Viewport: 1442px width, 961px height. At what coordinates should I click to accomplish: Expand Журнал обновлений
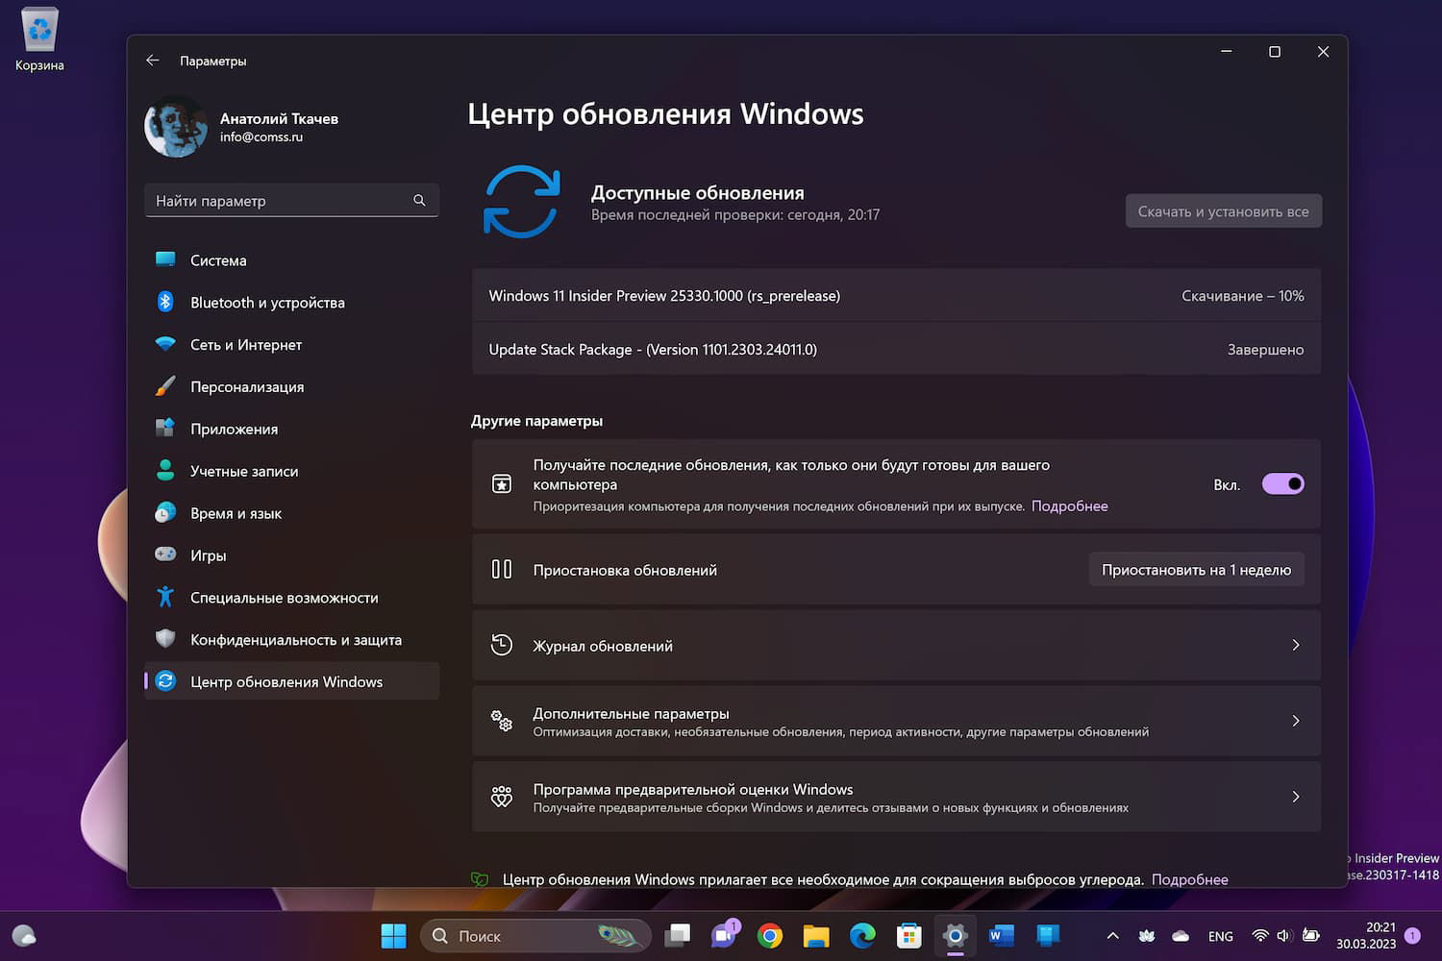tap(896, 645)
